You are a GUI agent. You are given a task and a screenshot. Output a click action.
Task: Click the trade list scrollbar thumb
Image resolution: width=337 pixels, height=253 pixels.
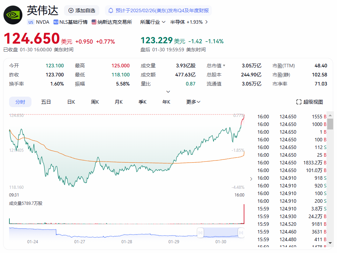click(330, 124)
